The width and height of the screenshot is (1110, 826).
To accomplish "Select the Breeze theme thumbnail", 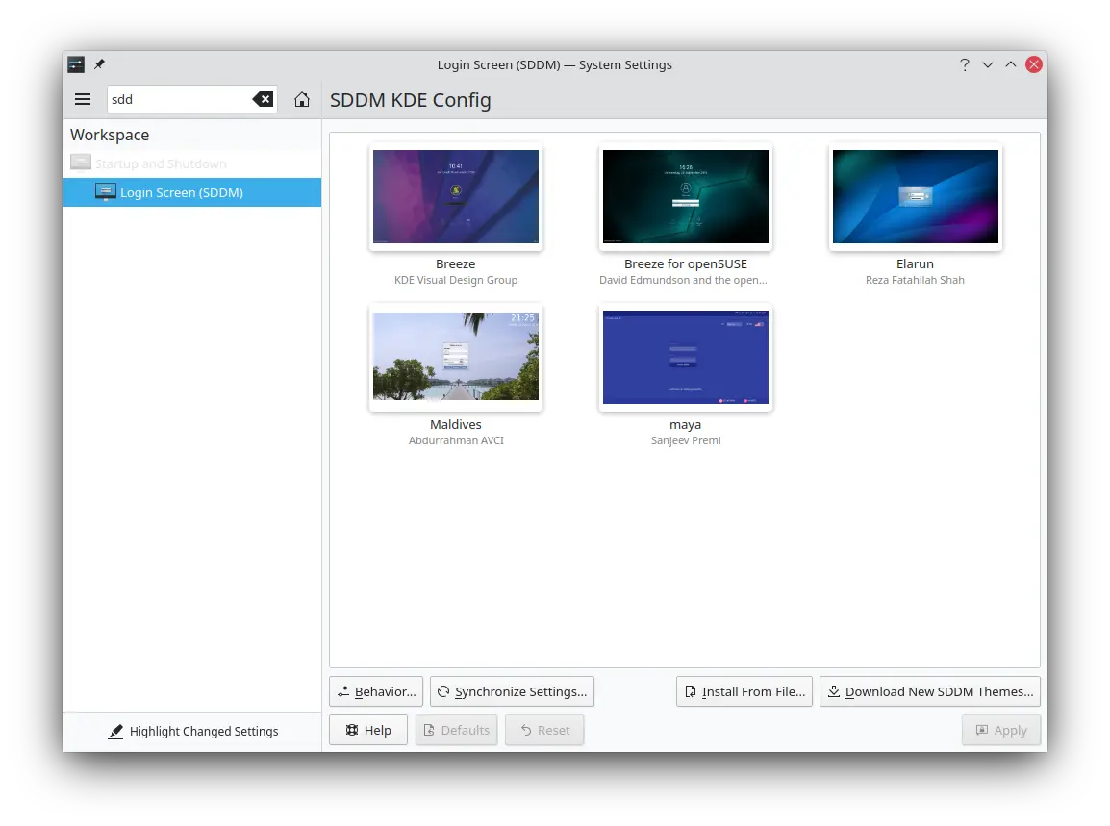I will [x=455, y=196].
